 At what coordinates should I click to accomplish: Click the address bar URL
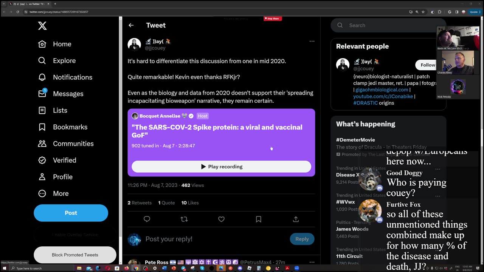click(59, 12)
